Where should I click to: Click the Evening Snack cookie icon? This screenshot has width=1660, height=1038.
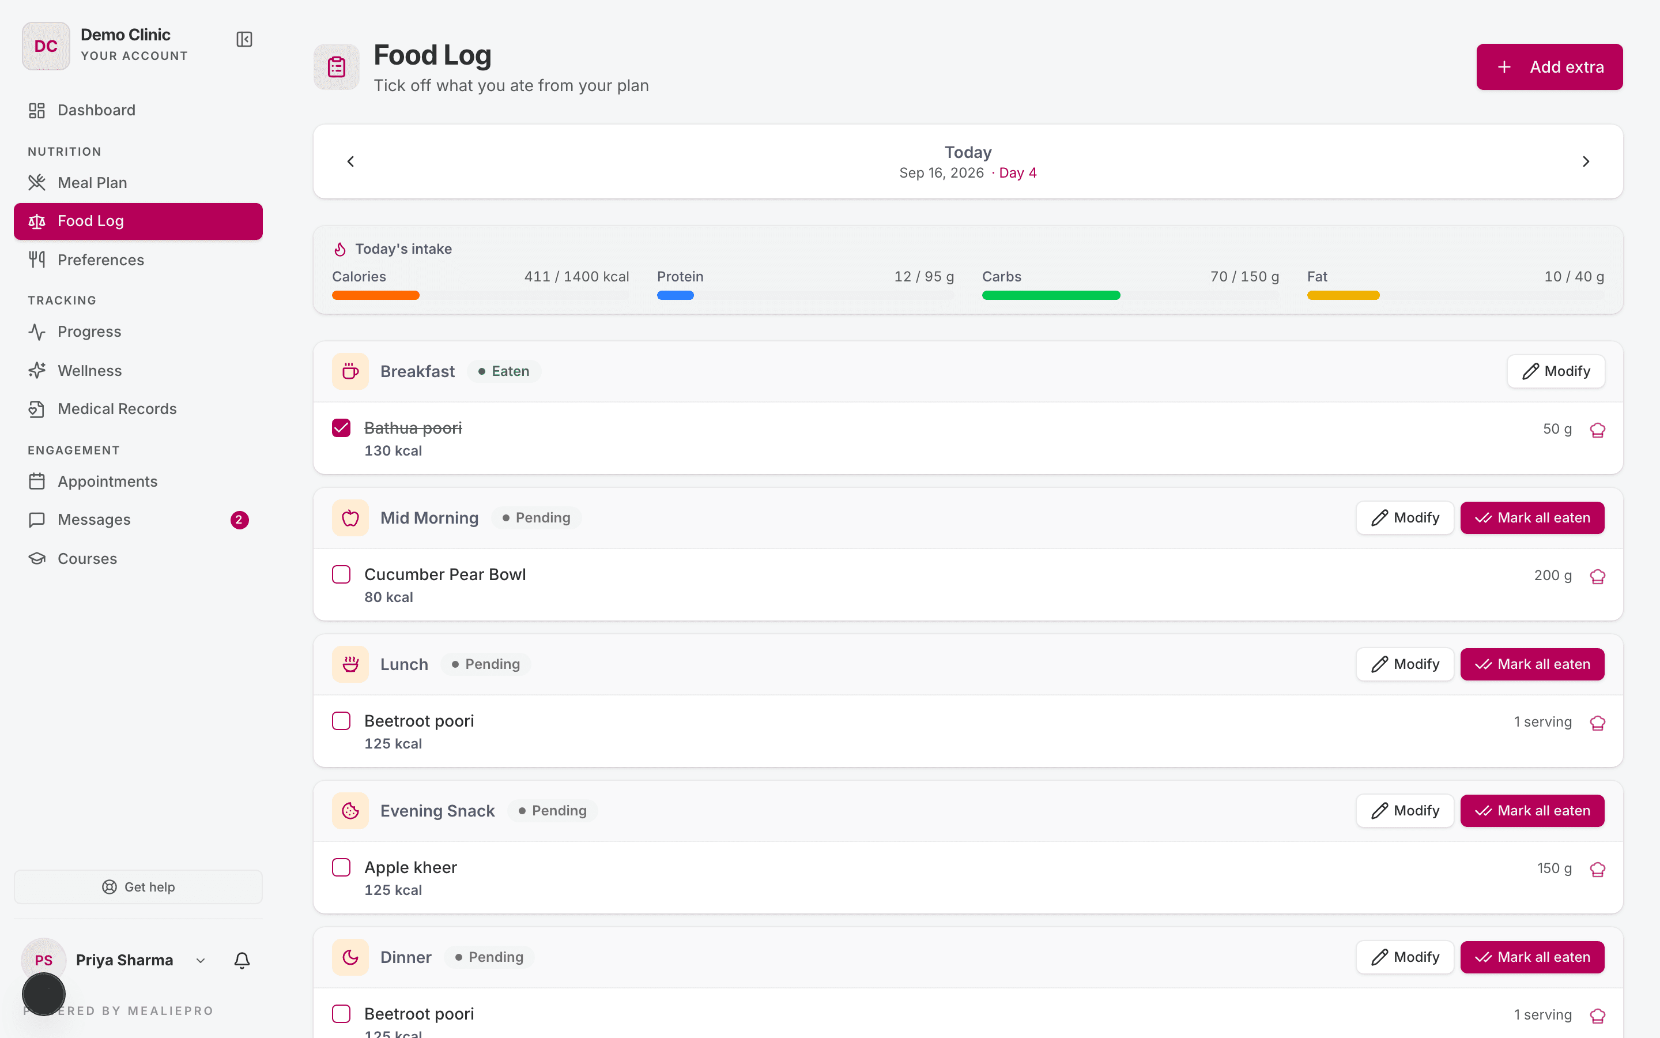click(x=350, y=811)
